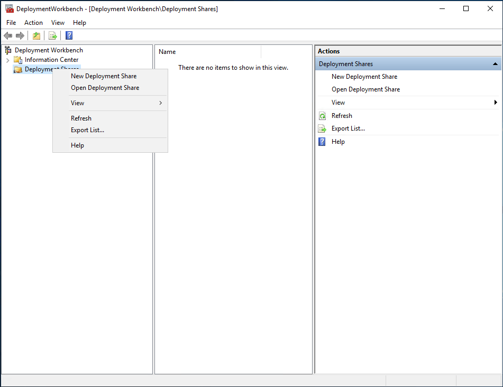Click the Export List toolbar icon
The image size is (503, 387).
coord(52,35)
